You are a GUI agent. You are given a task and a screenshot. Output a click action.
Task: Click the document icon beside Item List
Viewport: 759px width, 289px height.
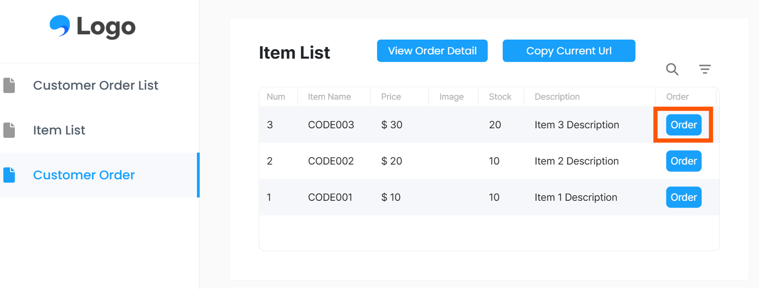point(9,130)
